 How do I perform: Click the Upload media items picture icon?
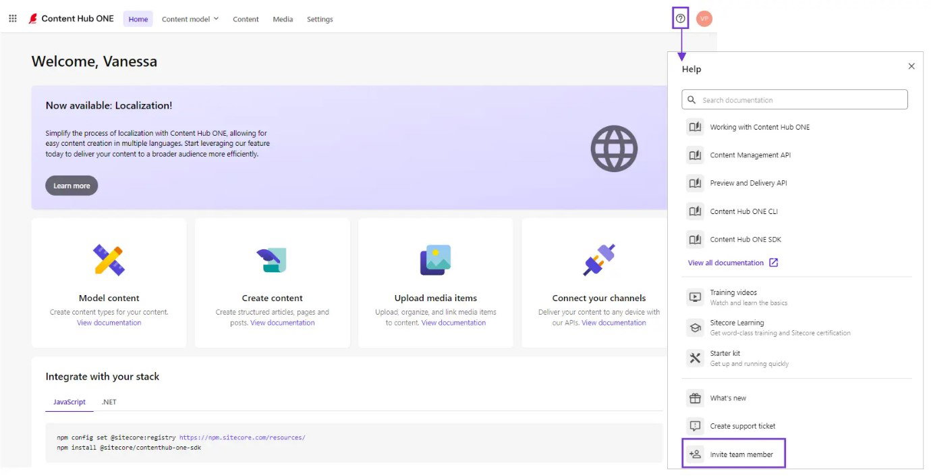[435, 260]
